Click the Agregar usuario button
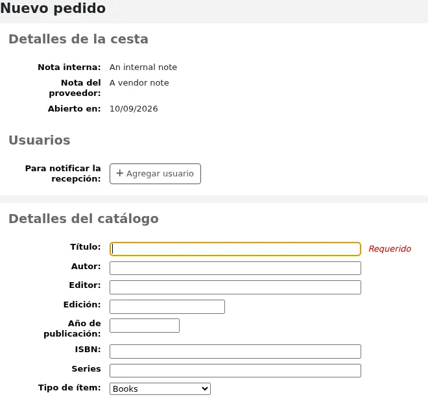 tap(155, 174)
